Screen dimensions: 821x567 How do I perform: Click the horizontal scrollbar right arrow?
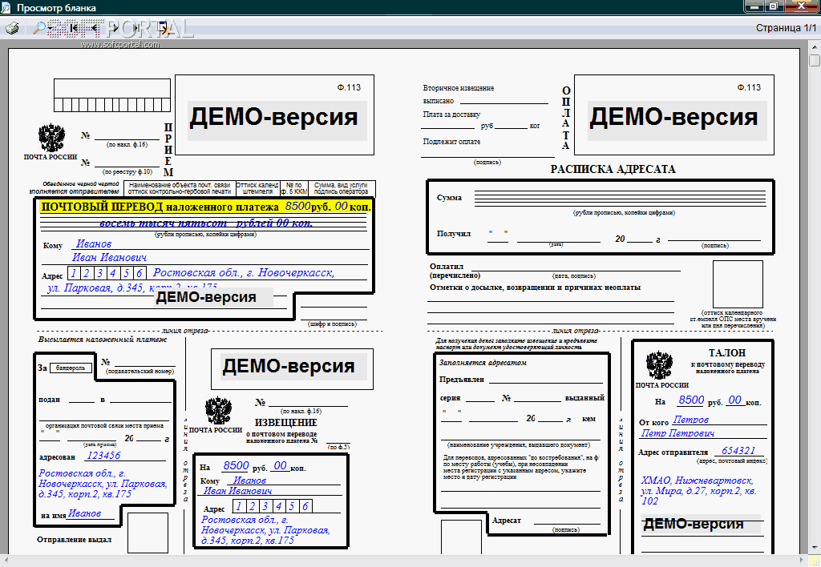tap(802, 561)
